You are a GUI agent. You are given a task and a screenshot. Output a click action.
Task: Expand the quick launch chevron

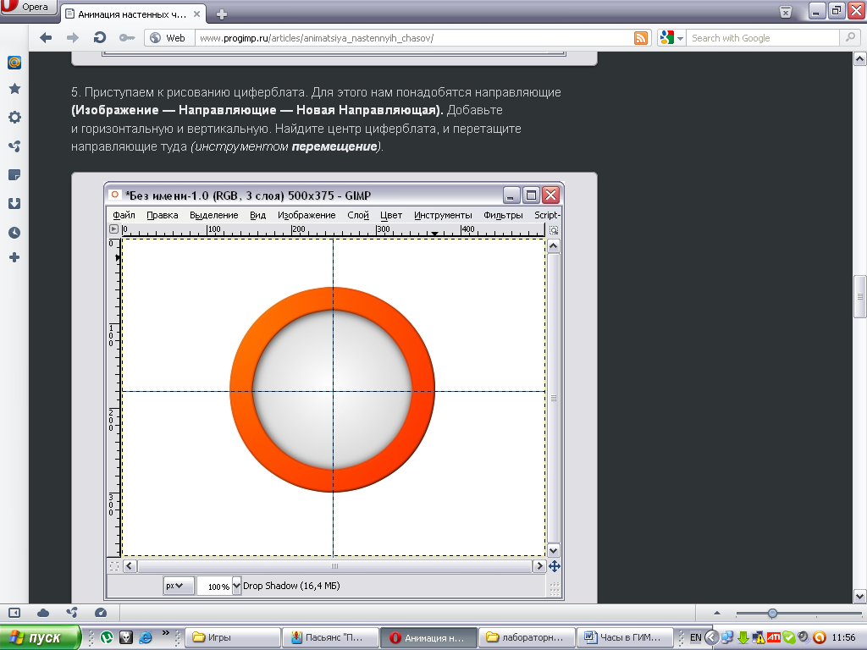(x=165, y=633)
